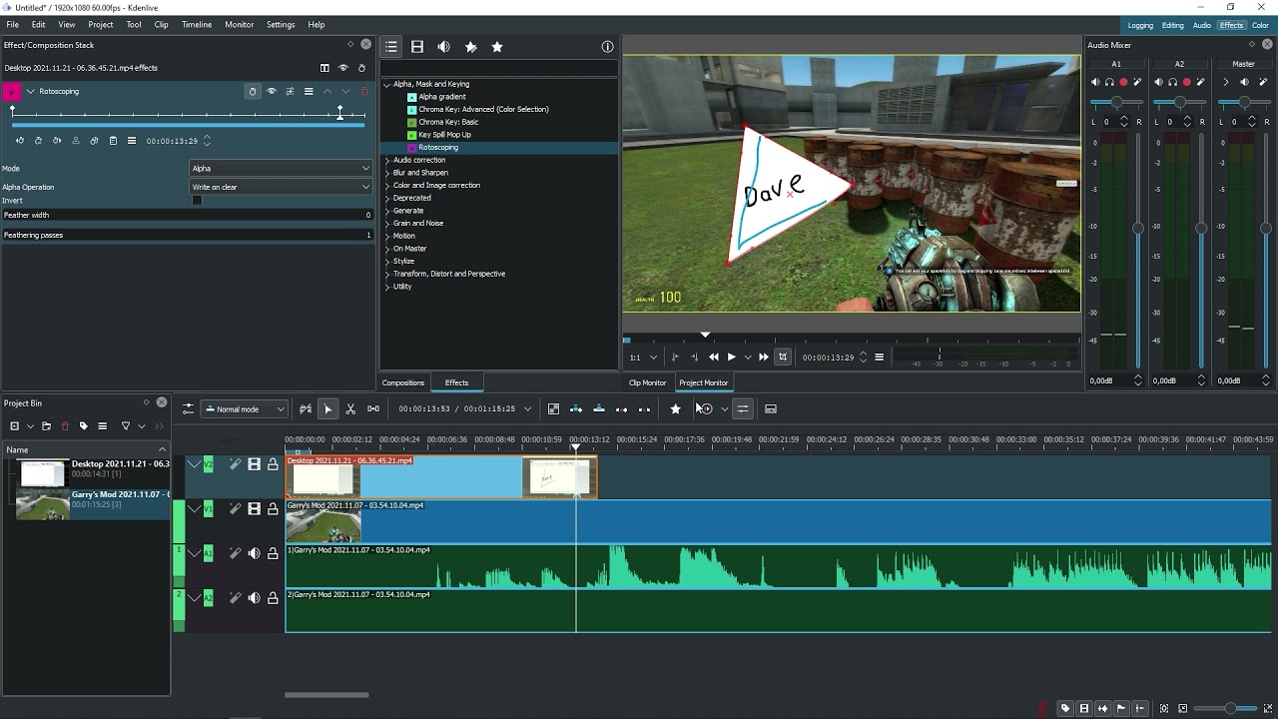This screenshot has height=719, width=1278.
Task: Open the Mode dropdown showing Alpha
Action: [281, 168]
